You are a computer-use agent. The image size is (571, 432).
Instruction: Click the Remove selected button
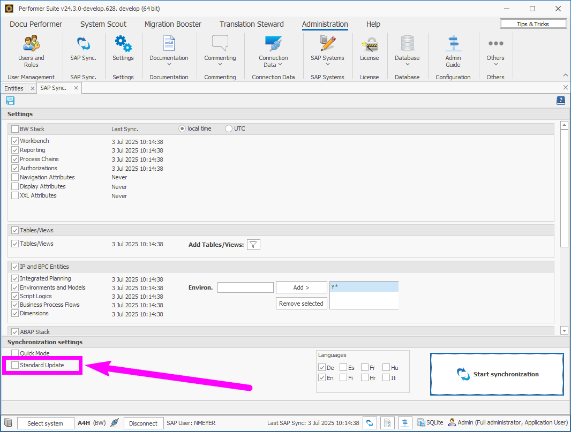301,304
